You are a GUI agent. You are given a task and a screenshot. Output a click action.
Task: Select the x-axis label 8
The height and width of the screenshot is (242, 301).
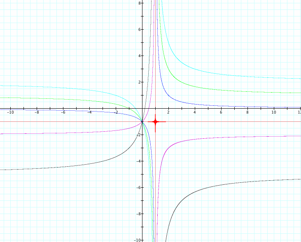click(247, 112)
